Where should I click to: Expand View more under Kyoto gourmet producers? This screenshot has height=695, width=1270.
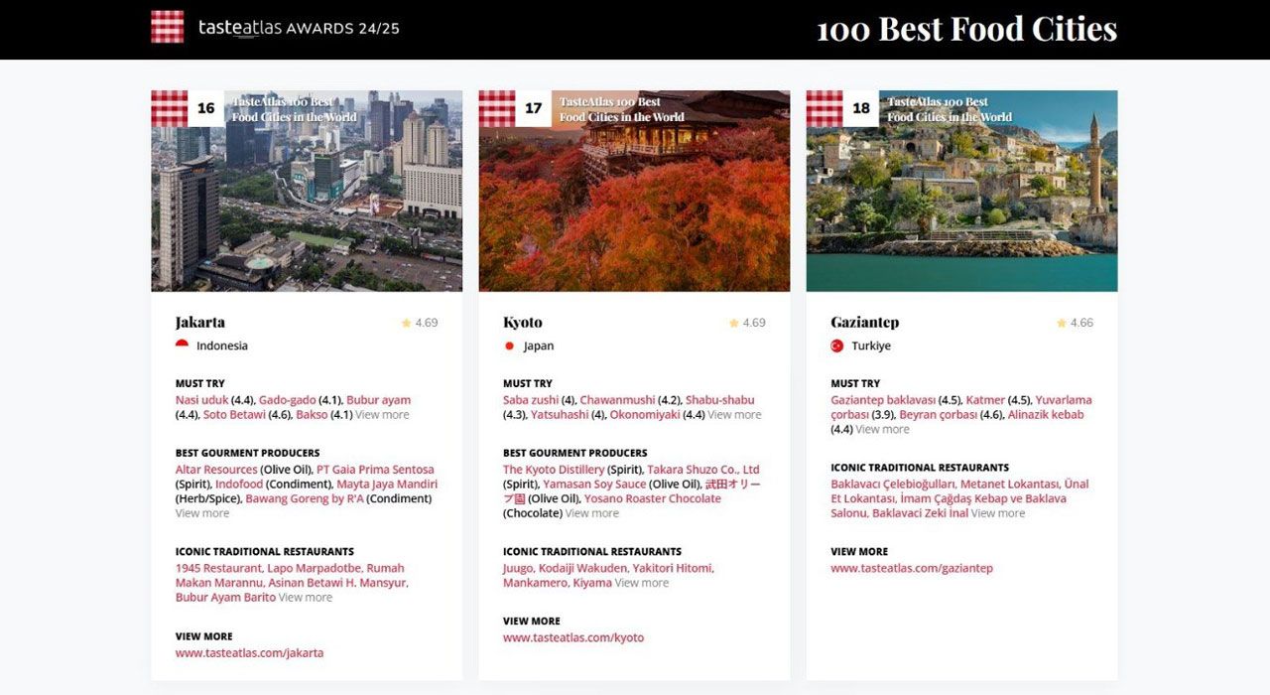(x=591, y=513)
